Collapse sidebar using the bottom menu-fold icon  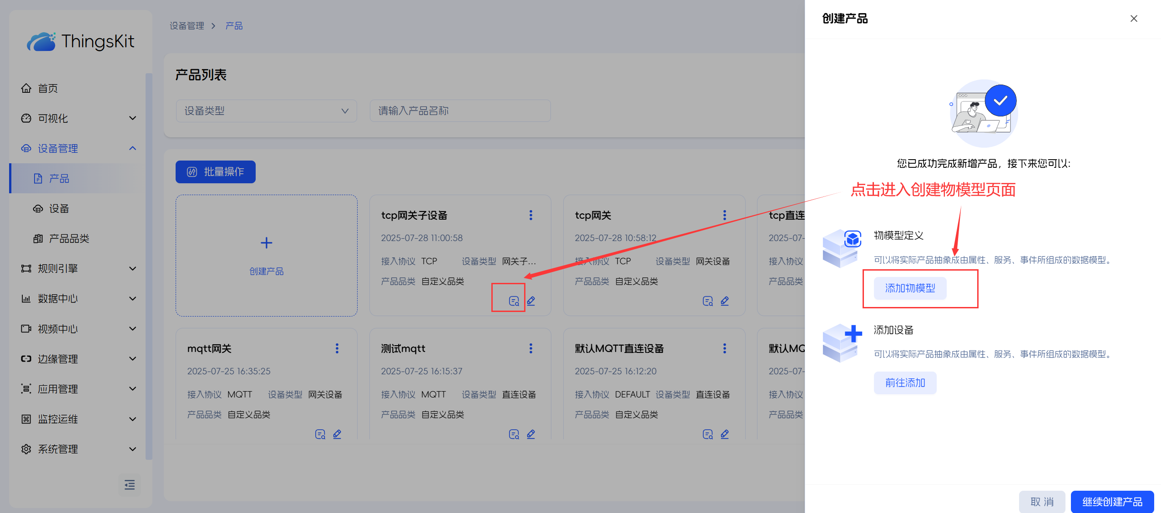[x=129, y=485]
